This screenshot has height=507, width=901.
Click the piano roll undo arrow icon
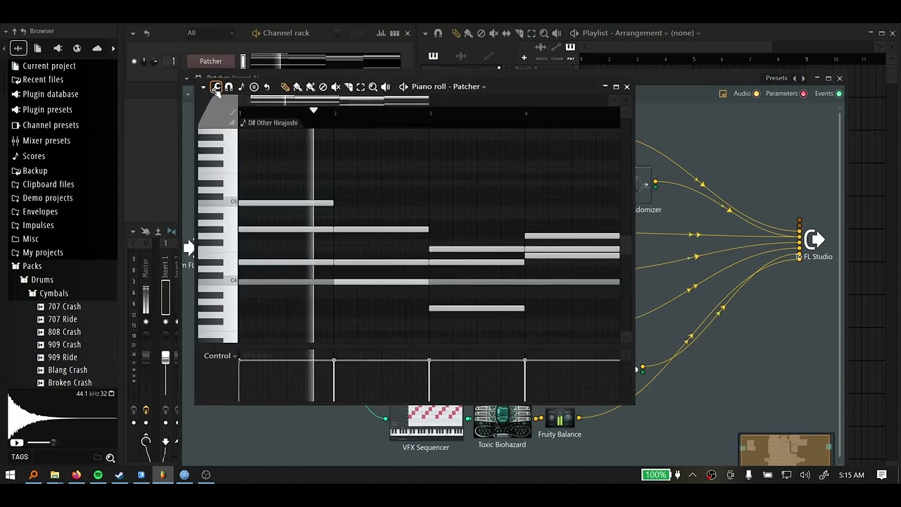click(267, 87)
